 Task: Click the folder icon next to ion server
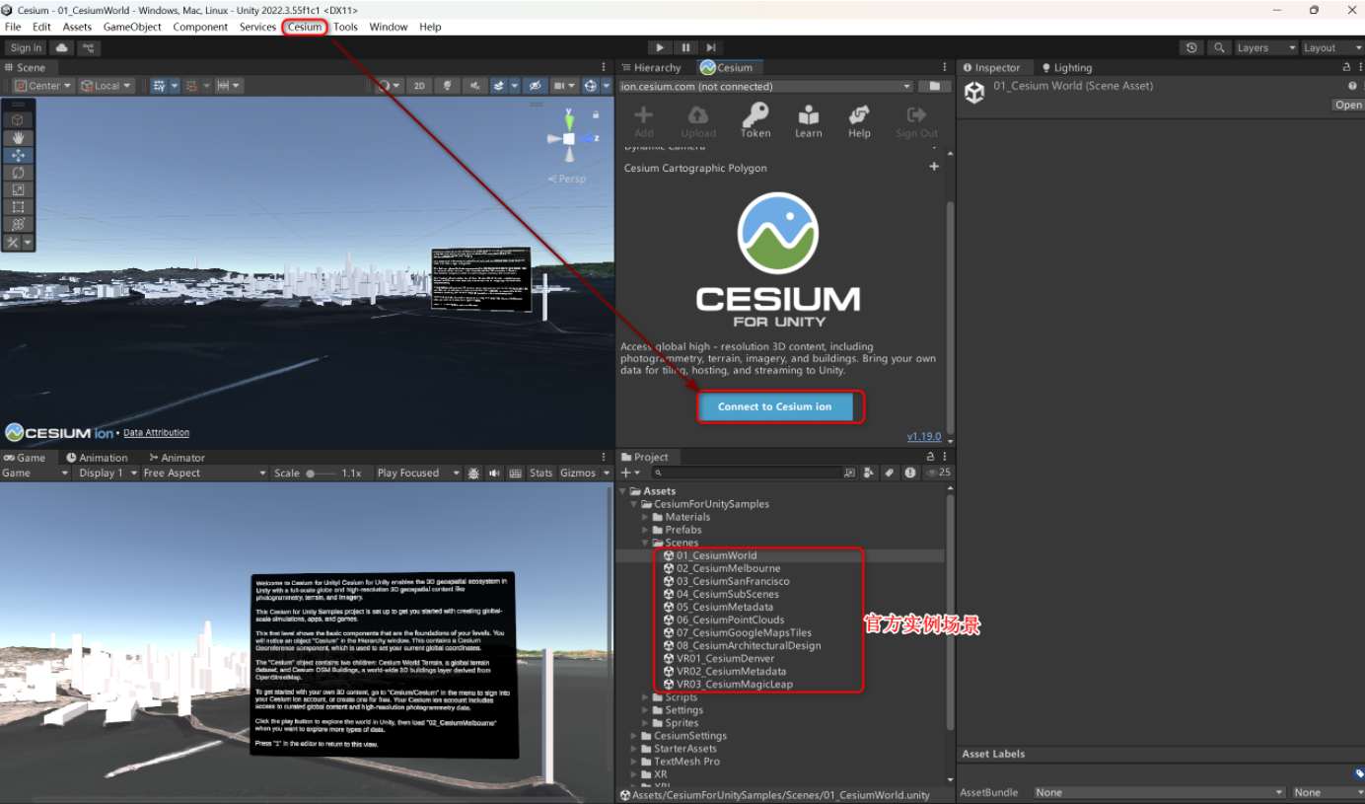933,86
